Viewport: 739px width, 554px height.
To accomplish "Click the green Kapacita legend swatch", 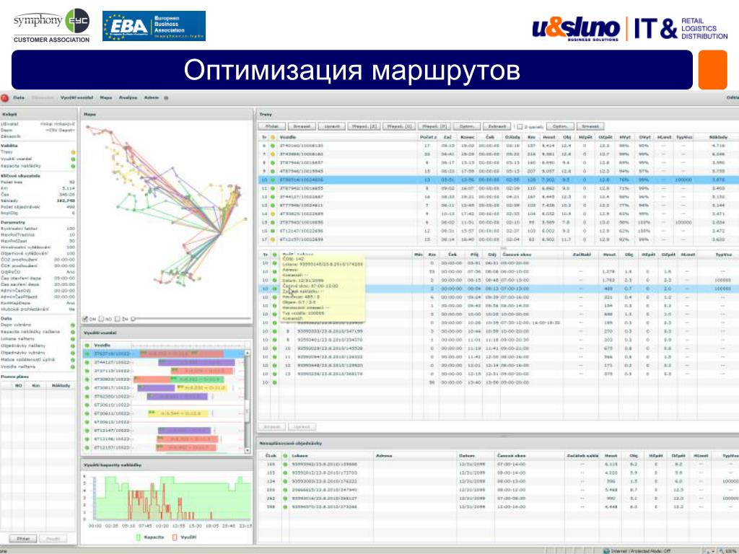I will click(x=138, y=537).
